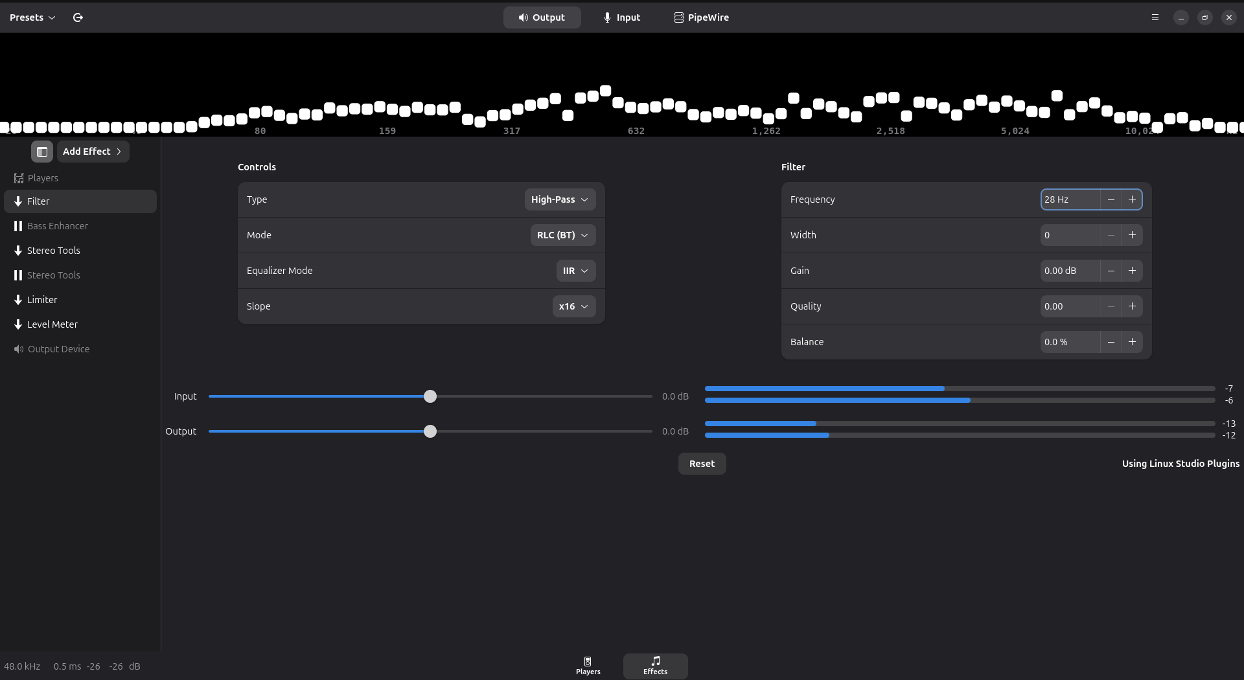Open the Type High-Pass dropdown
This screenshot has width=1244, height=680.
click(x=560, y=199)
